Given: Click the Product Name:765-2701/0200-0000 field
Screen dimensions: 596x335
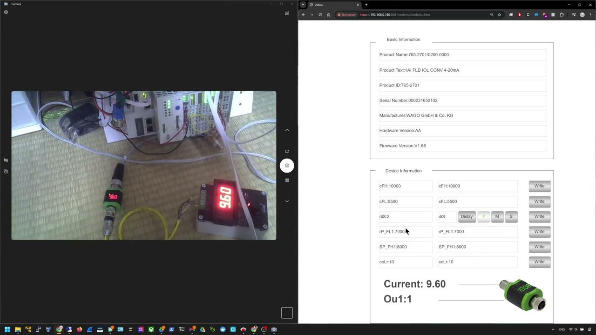Looking at the screenshot, I should [463, 55].
